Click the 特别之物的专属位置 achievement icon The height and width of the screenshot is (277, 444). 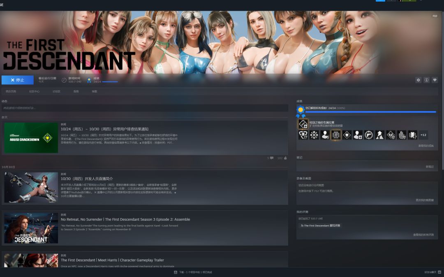coord(303,124)
